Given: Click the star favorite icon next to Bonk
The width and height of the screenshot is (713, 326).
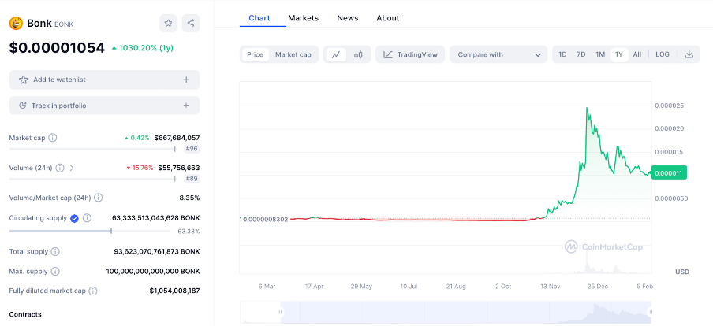Looking at the screenshot, I should coord(168,23).
